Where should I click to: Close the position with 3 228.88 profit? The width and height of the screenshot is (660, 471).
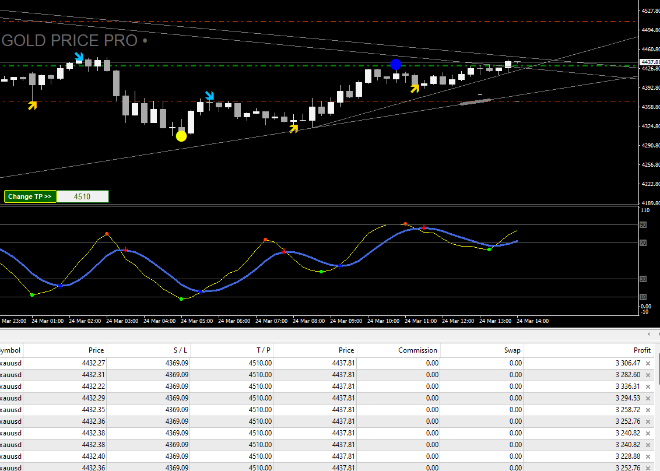648,456
